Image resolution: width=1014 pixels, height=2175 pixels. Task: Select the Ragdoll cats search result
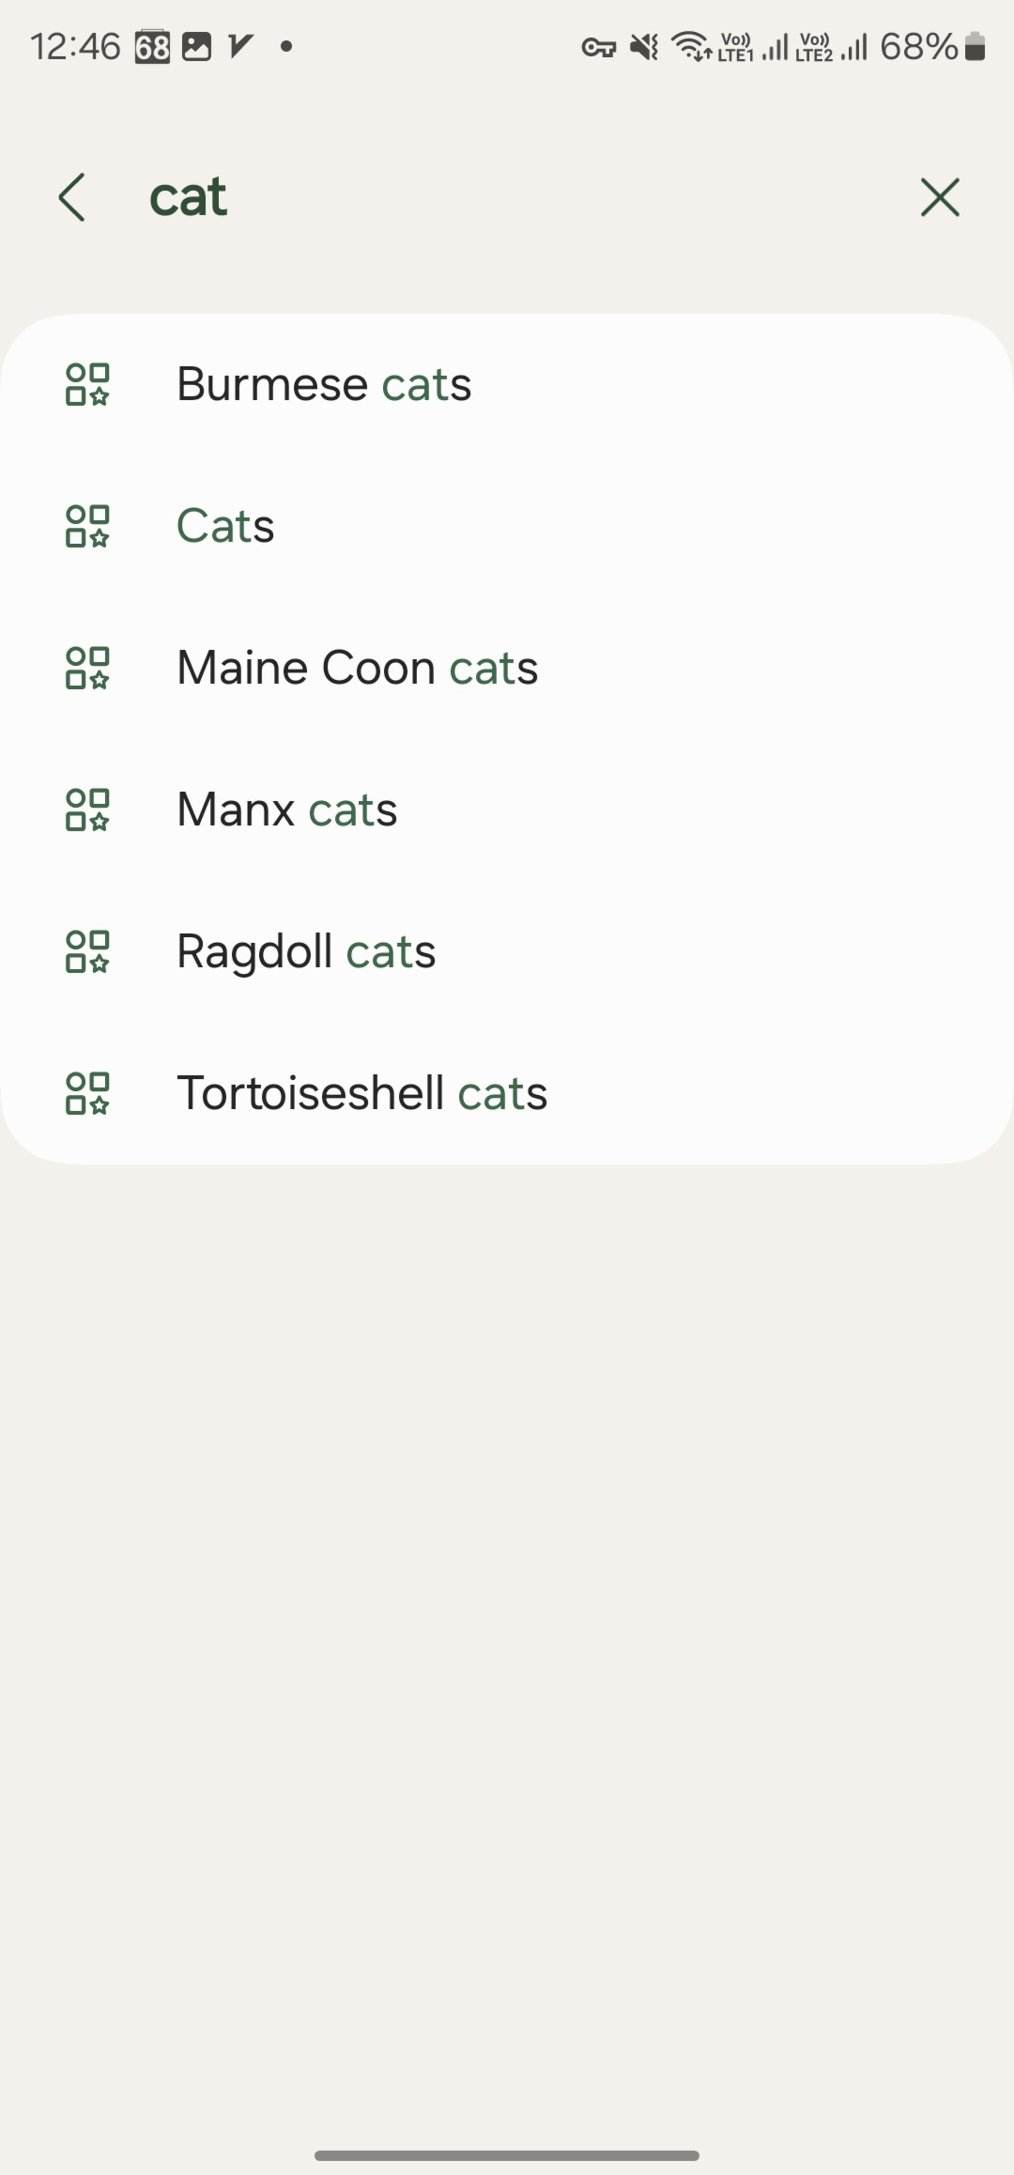pos(305,950)
